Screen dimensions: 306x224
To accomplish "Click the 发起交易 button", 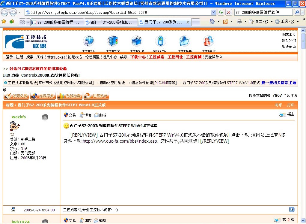I will point(43,96).
